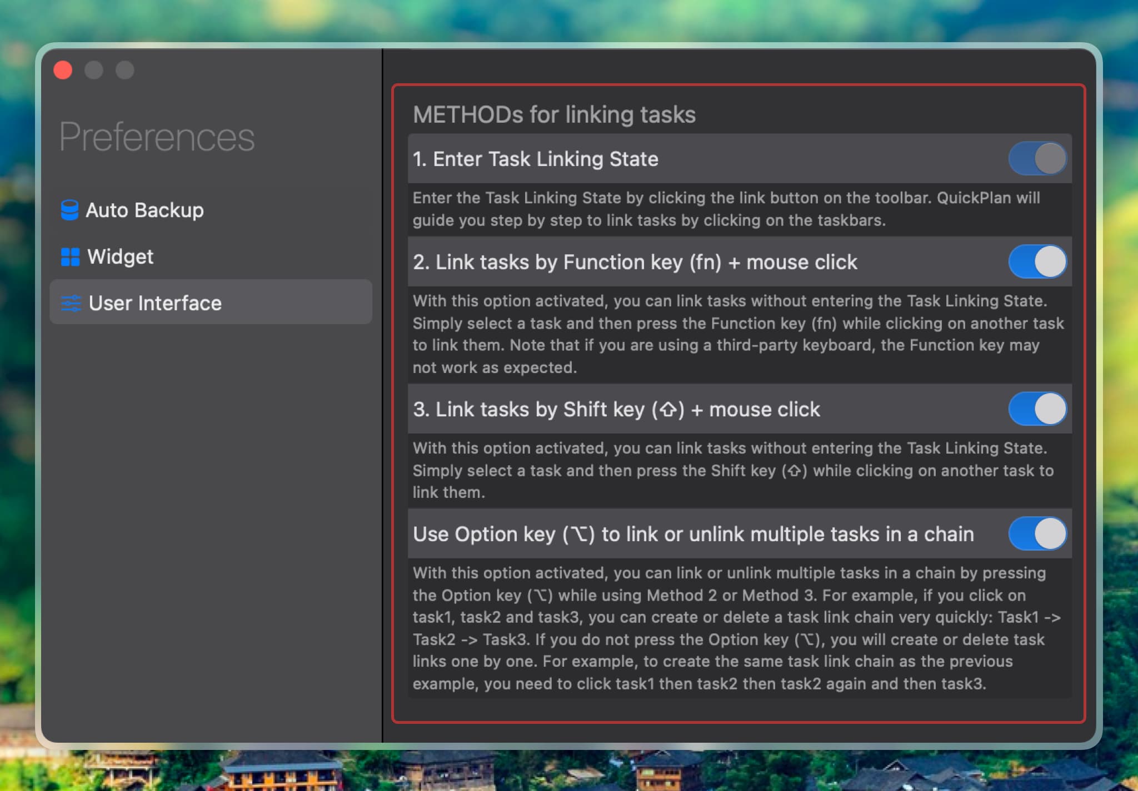Select the User Interface sidebar item

pyautogui.click(x=155, y=303)
